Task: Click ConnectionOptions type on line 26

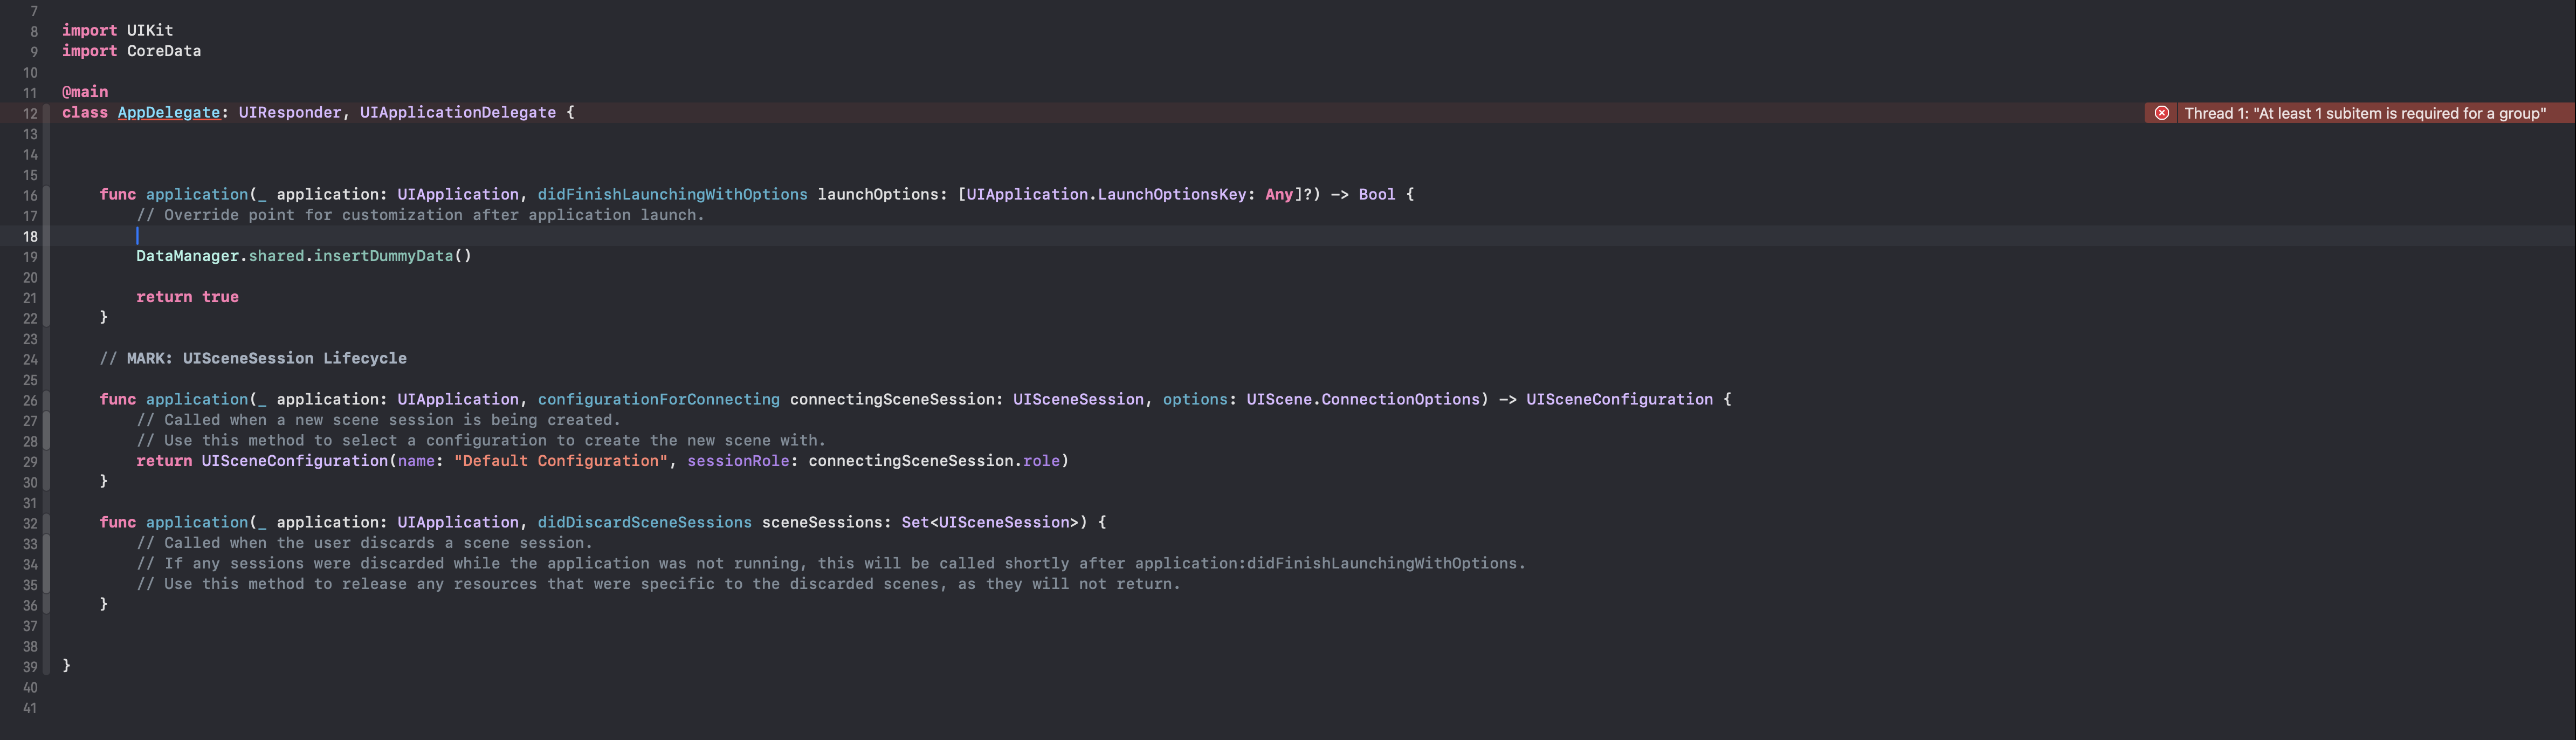Action: coord(1400,399)
